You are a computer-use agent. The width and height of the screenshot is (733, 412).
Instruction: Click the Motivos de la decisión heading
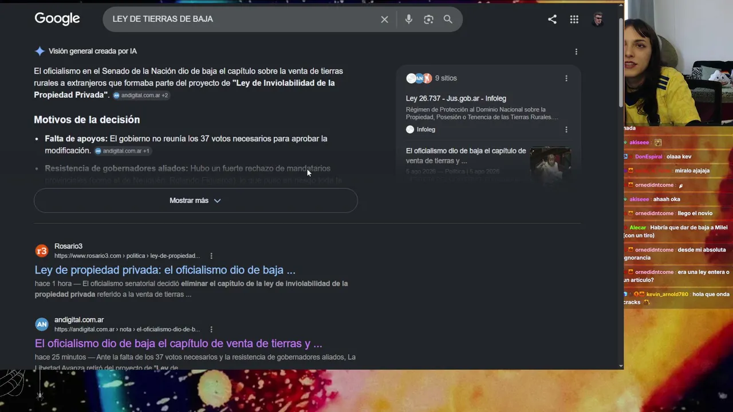87,120
